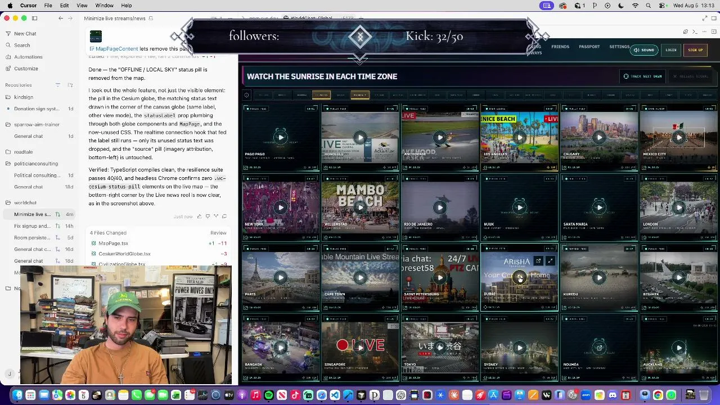Toggle the Cursor sidebar panel icon
This screenshot has width=720, height=405.
pyautogui.click(x=34, y=18)
